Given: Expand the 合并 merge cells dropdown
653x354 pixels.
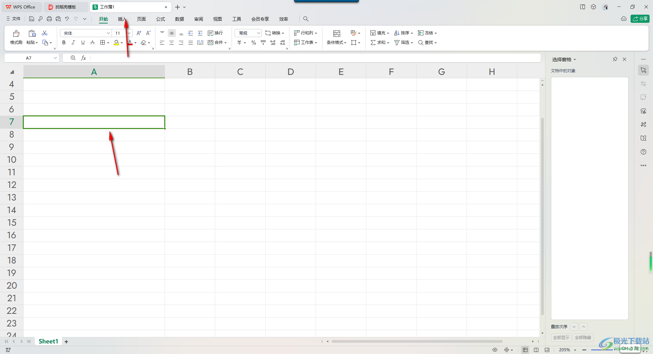Looking at the screenshot, I should click(x=225, y=43).
